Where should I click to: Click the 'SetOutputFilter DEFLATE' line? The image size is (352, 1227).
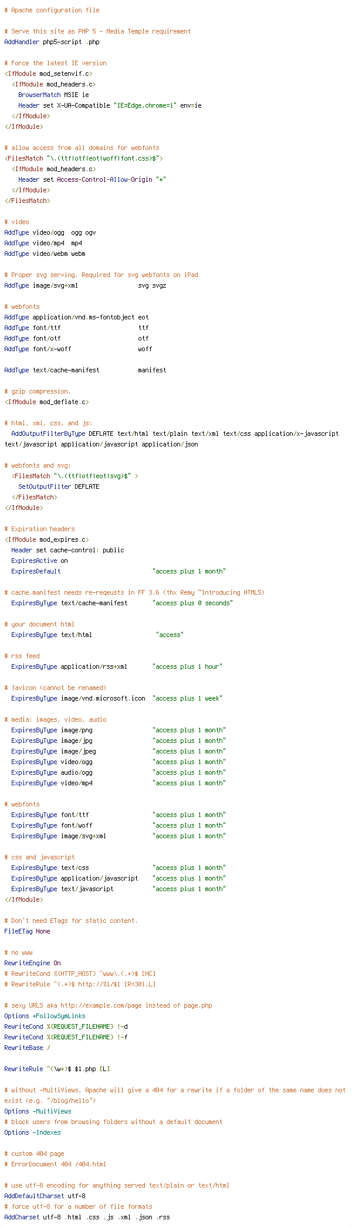coord(59,486)
